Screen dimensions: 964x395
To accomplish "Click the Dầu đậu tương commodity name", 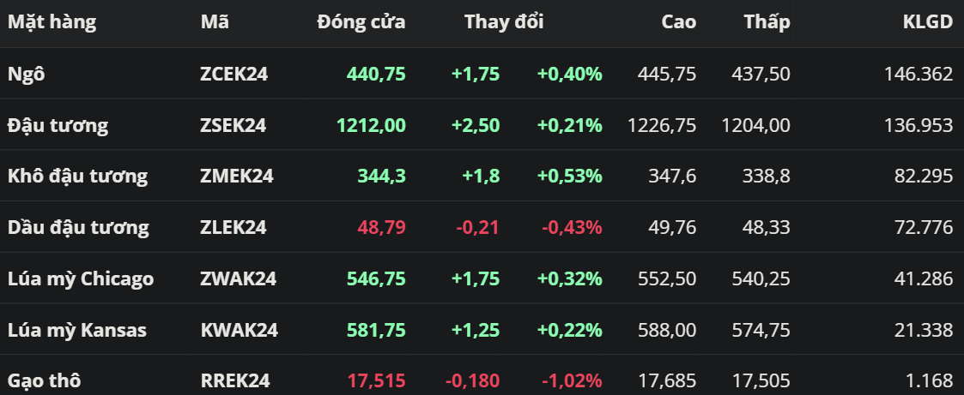I will (78, 227).
